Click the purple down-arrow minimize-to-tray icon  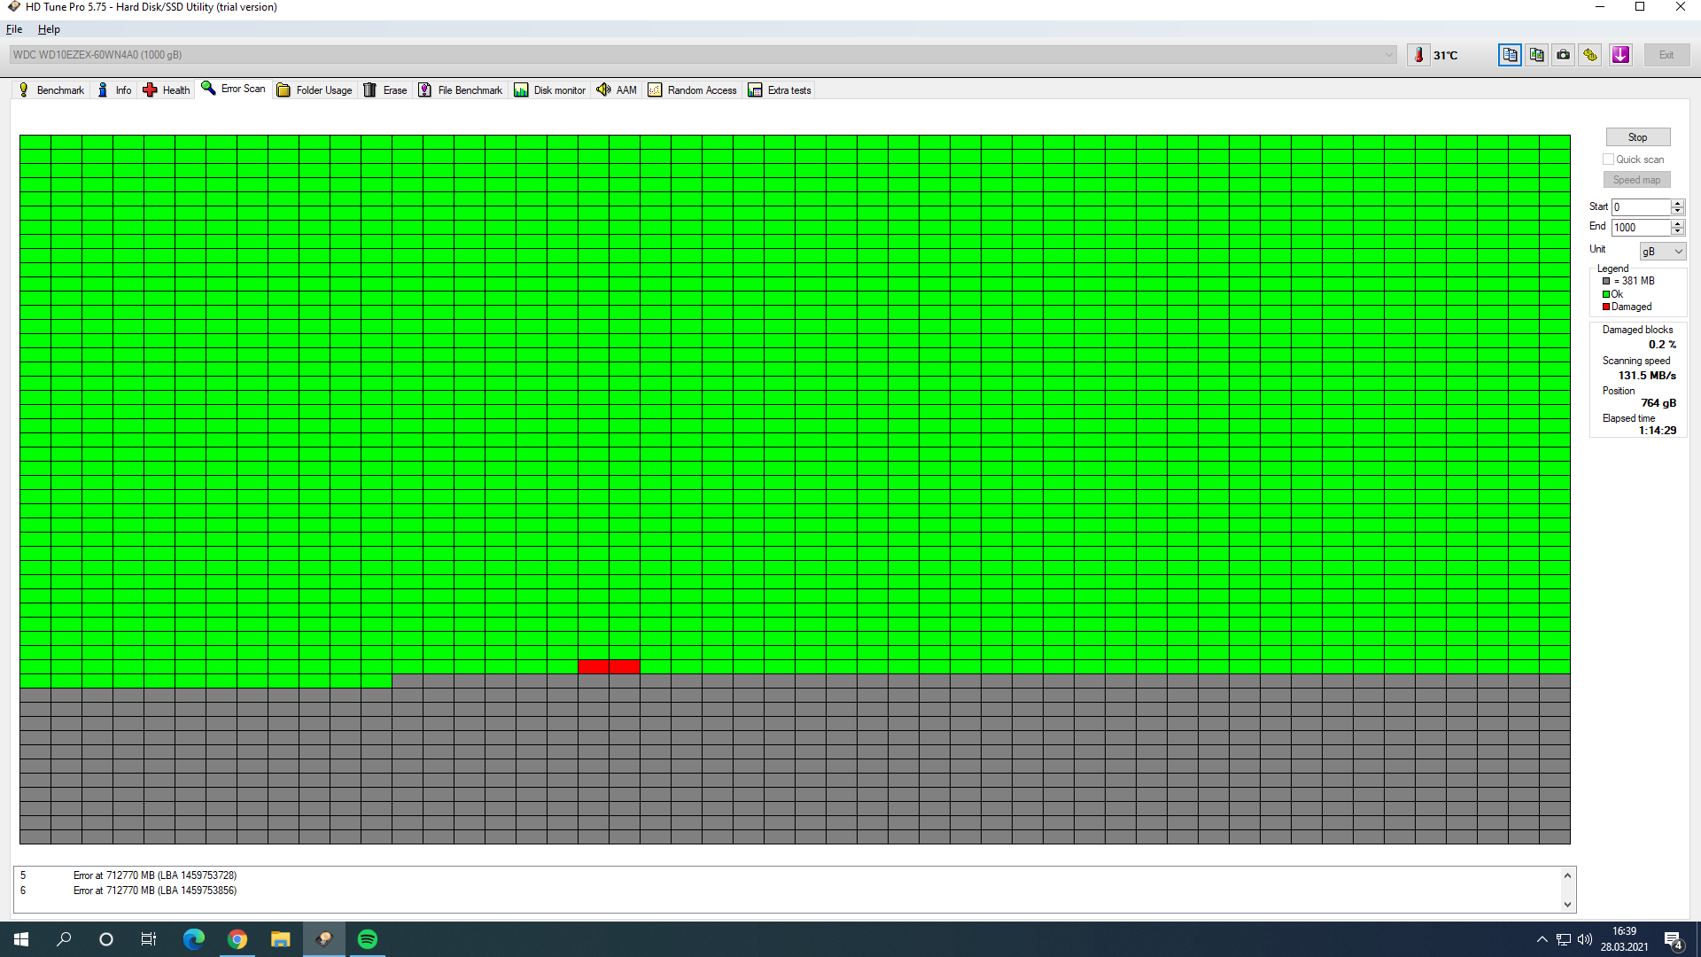tap(1620, 55)
